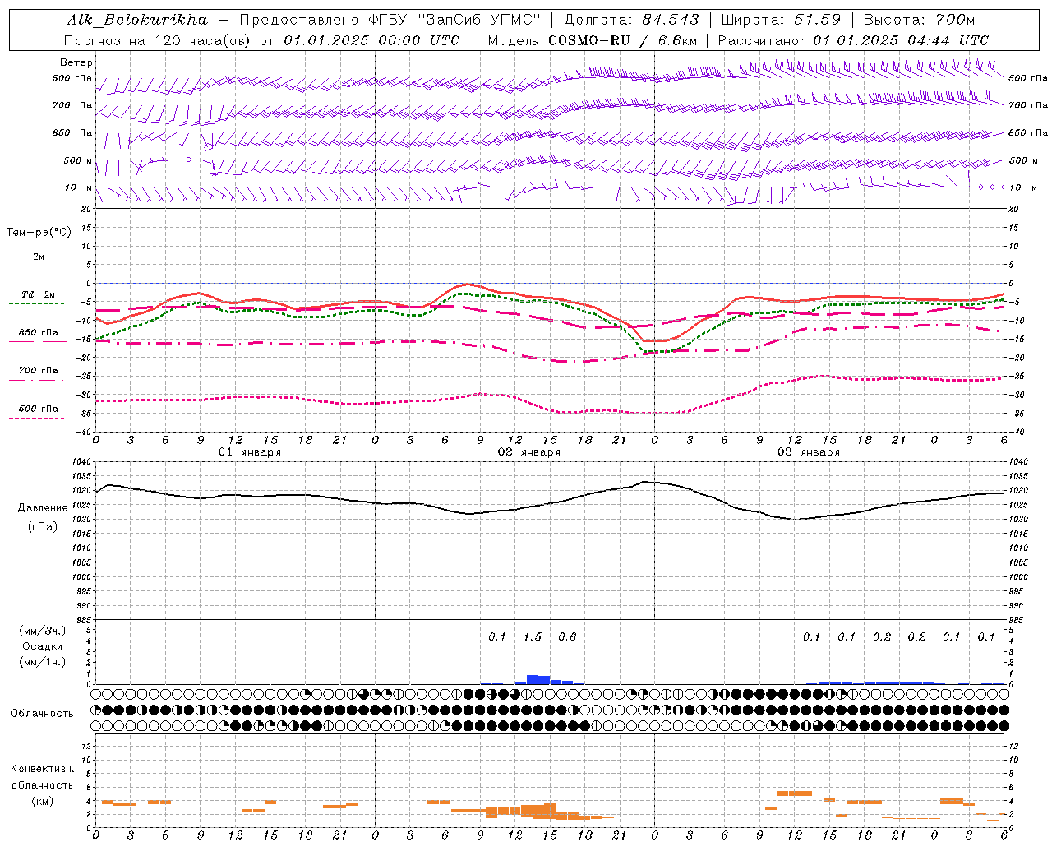The width and height of the screenshot is (1052, 842).
Task: Click 'Прогноз на 120 часа(ов)' forecast text
Action: pyautogui.click(x=158, y=40)
